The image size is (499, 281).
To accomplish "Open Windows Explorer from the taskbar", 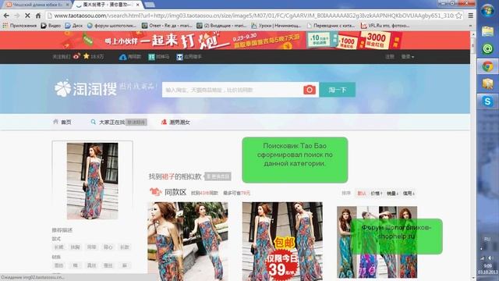I will pyautogui.click(x=487, y=31).
